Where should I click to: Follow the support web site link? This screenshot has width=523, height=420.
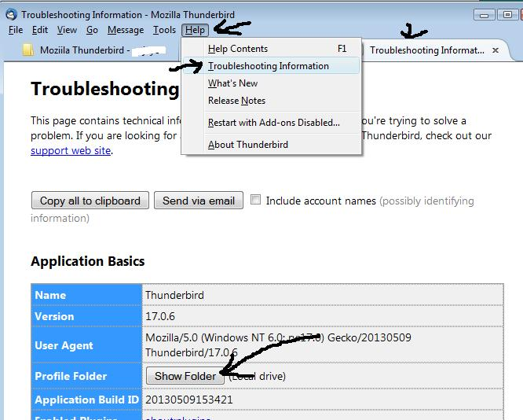71,150
